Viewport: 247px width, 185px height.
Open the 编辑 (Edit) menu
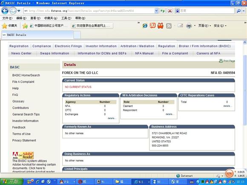pos(21,18)
